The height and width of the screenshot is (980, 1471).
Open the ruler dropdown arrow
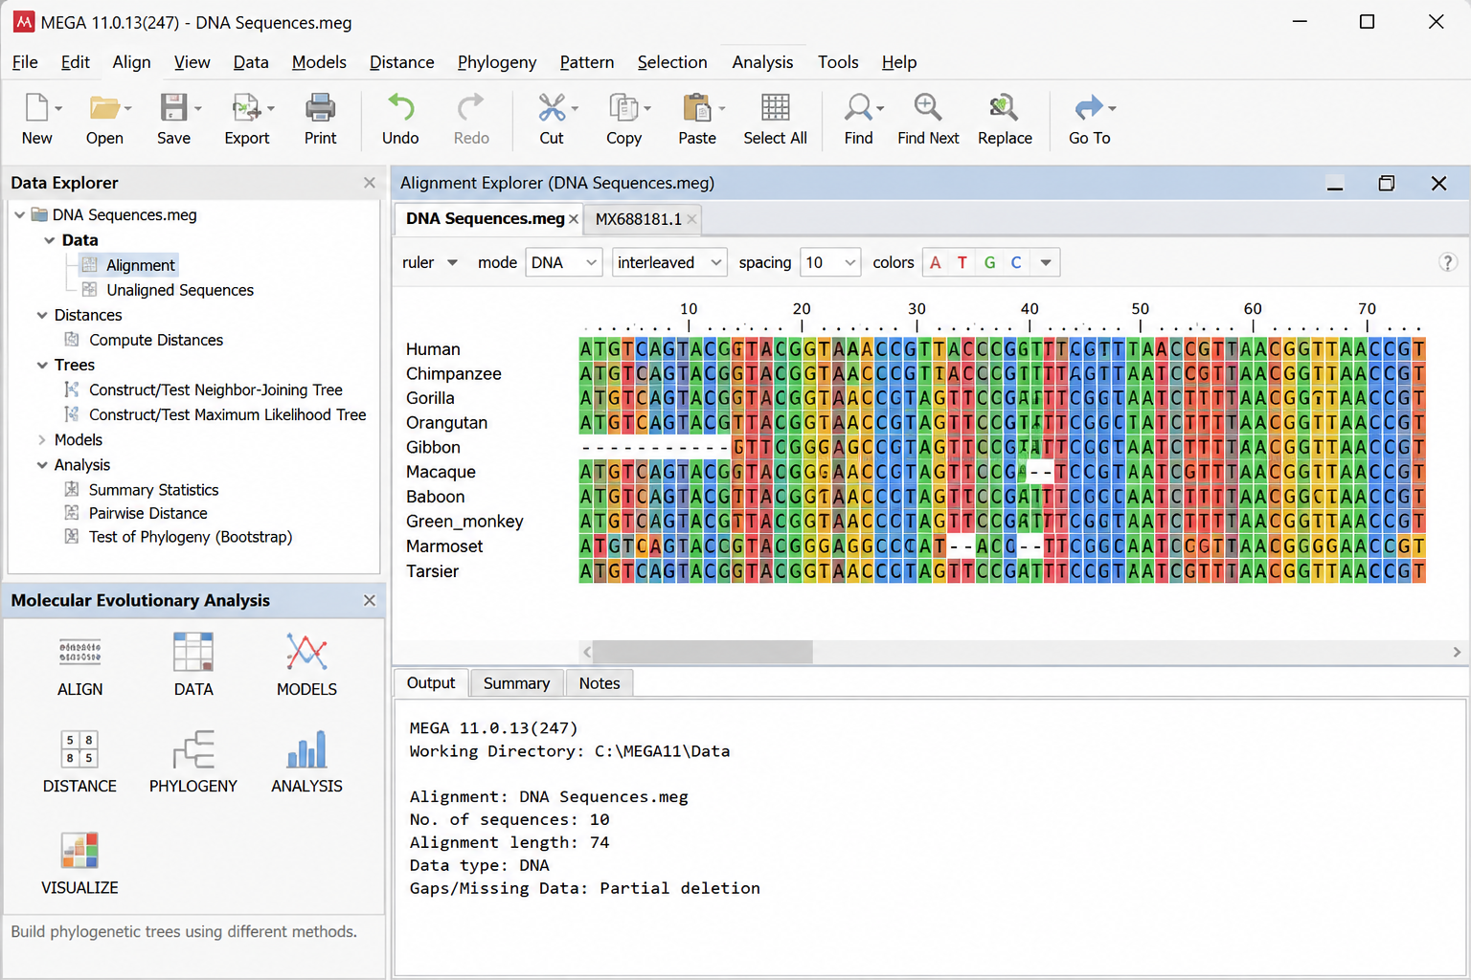tap(452, 262)
